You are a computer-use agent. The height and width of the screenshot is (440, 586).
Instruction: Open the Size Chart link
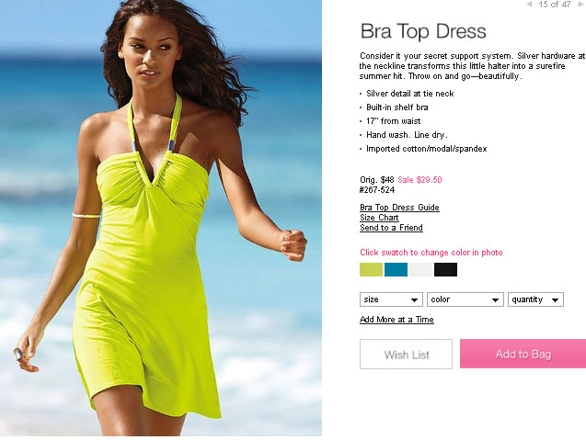[x=379, y=218]
